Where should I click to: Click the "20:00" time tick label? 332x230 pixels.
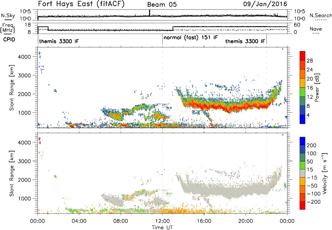tap(246, 221)
